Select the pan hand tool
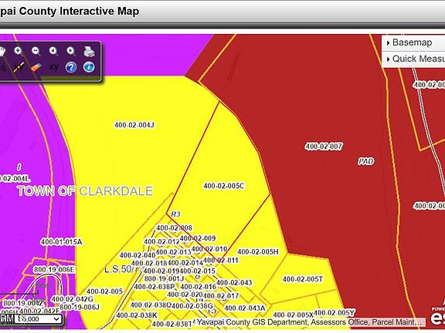Viewport: 445px width, 333px height. [2, 52]
